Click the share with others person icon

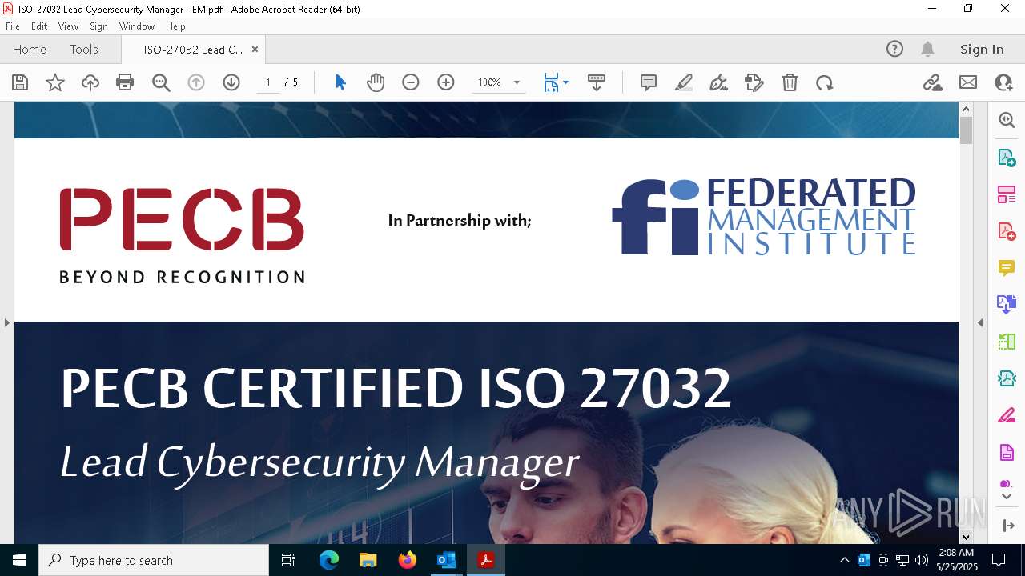click(1003, 82)
